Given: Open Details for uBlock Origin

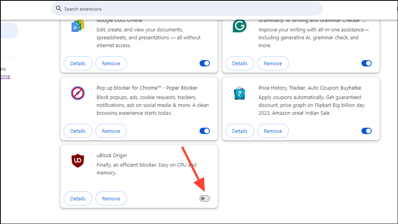Looking at the screenshot, I should pyautogui.click(x=78, y=198).
